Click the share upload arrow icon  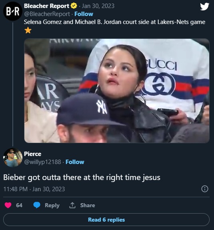72,205
